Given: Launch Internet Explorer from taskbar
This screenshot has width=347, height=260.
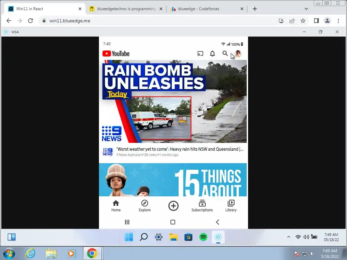Looking at the screenshot, I should pyautogui.click(x=30, y=253).
